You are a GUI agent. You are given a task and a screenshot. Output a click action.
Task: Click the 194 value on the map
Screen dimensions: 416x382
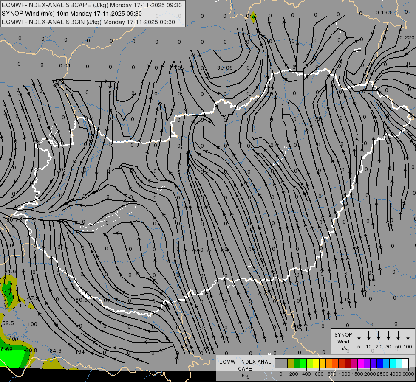point(79,352)
